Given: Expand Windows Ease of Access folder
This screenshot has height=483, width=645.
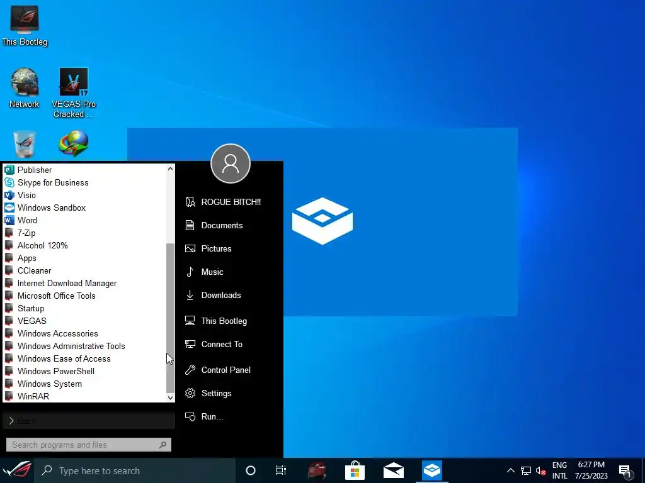Looking at the screenshot, I should 84,358.
